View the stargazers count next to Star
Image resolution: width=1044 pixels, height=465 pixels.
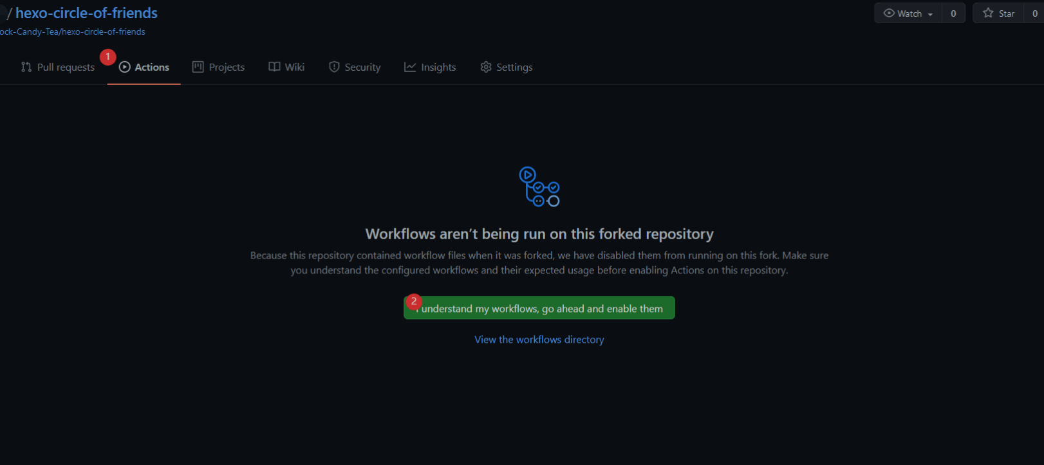pos(1034,13)
